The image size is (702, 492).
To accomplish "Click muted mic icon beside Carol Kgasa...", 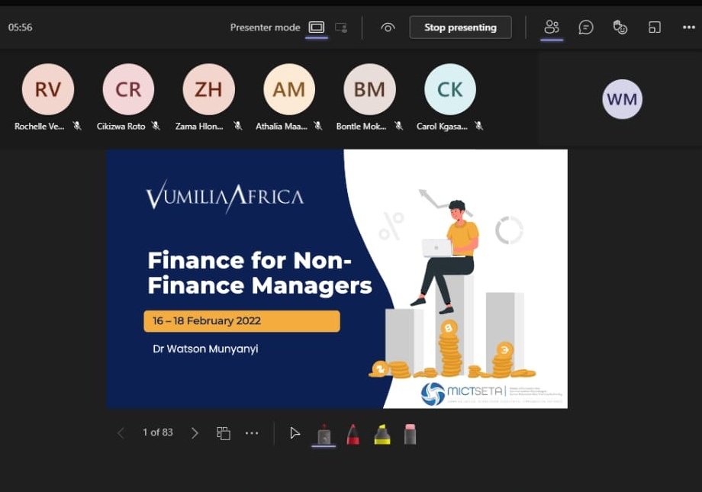I will click(479, 126).
